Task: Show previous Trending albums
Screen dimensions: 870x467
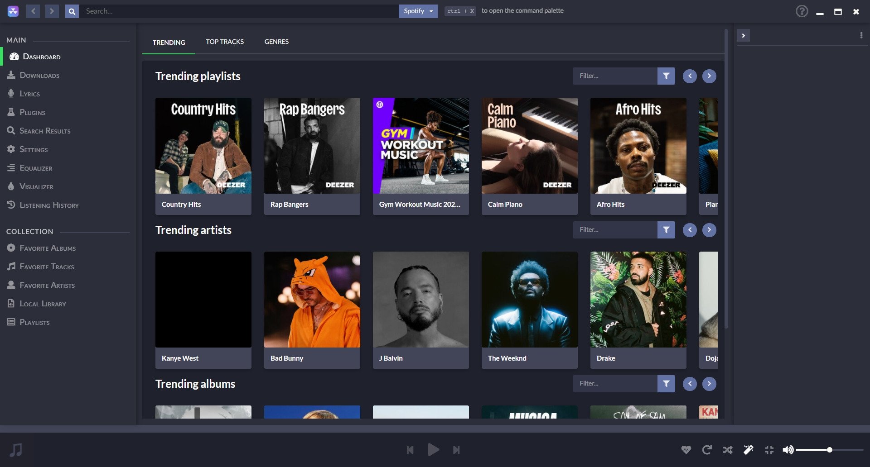Action: coord(690,384)
